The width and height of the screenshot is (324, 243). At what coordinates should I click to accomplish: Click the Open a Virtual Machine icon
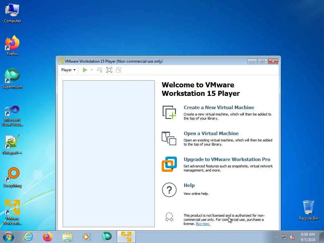coord(169,138)
